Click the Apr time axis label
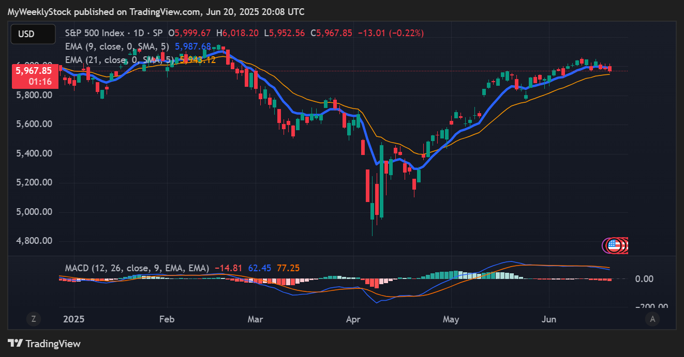684x357 pixels. coord(353,319)
